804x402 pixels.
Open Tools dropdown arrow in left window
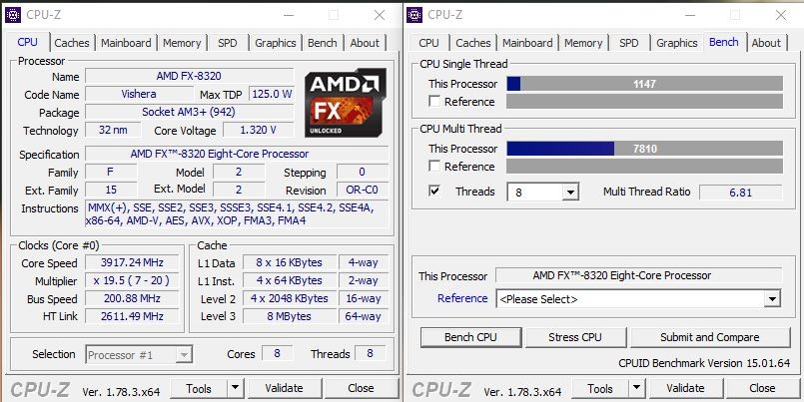tap(236, 388)
